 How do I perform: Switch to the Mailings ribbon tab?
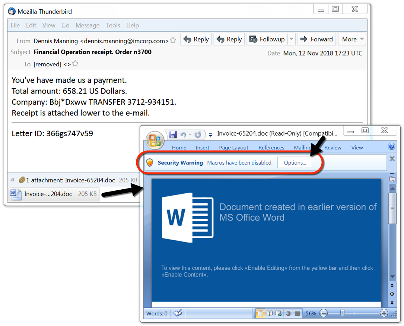click(x=302, y=148)
